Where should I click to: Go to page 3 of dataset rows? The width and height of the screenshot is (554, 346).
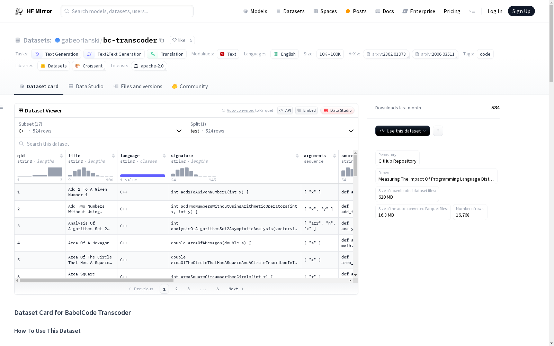tap(188, 289)
